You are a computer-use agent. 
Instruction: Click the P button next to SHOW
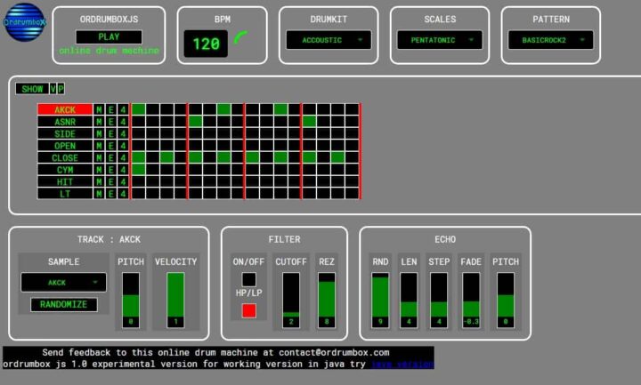pos(61,89)
